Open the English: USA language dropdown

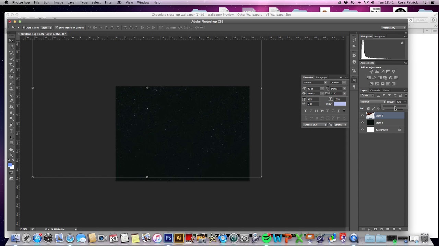(315, 125)
